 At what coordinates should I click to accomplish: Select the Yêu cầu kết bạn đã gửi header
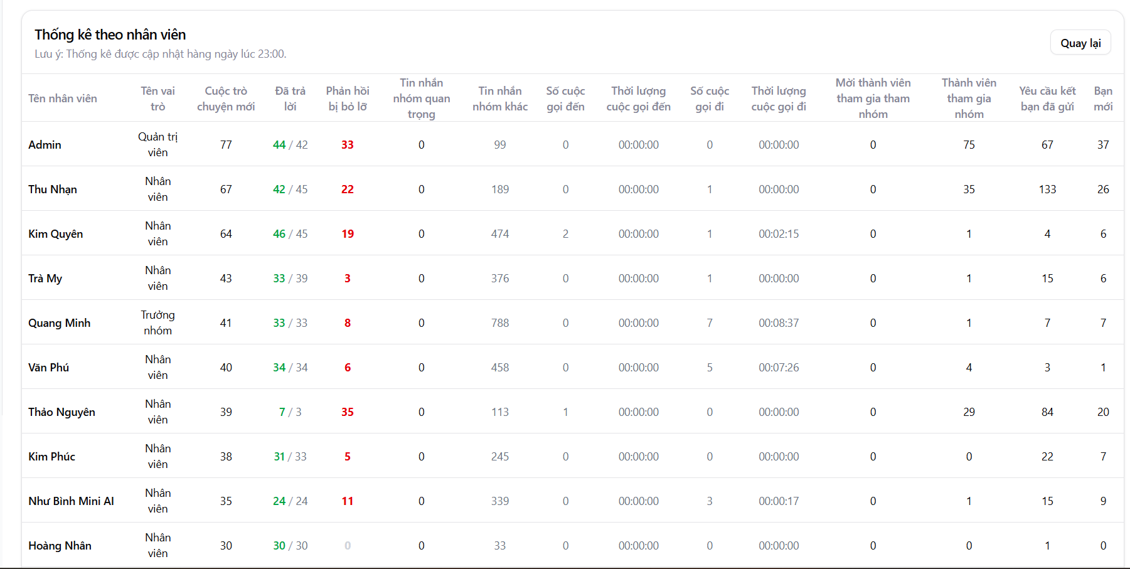click(x=1047, y=98)
